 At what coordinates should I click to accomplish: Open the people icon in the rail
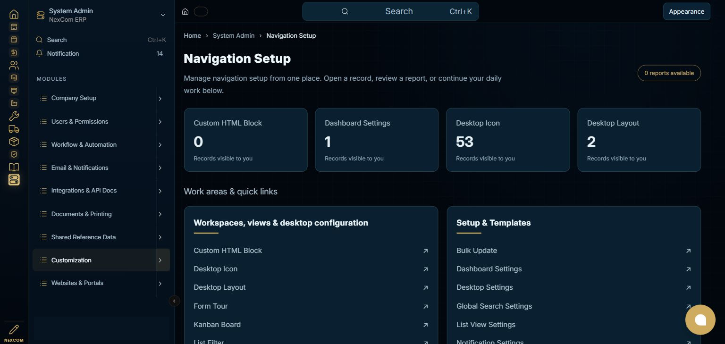[x=14, y=65]
